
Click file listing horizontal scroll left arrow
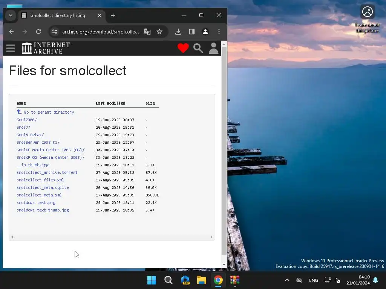coord(12,237)
